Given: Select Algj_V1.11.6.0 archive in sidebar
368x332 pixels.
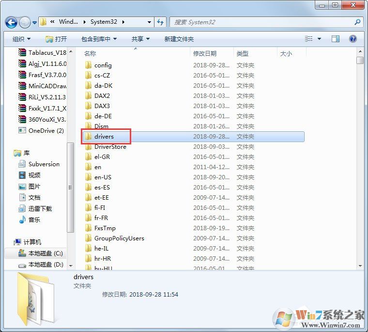Looking at the screenshot, I should click(x=43, y=63).
